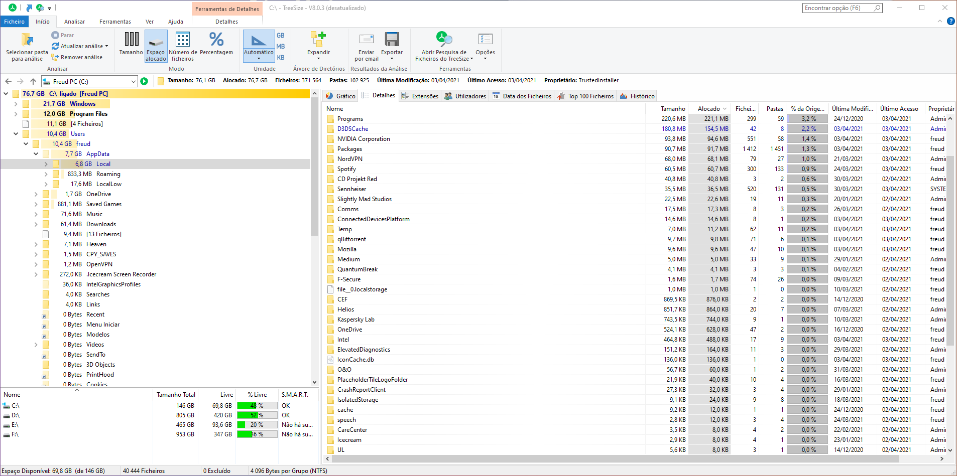
Task: Switch to the Gráfico view tab
Action: [340, 96]
